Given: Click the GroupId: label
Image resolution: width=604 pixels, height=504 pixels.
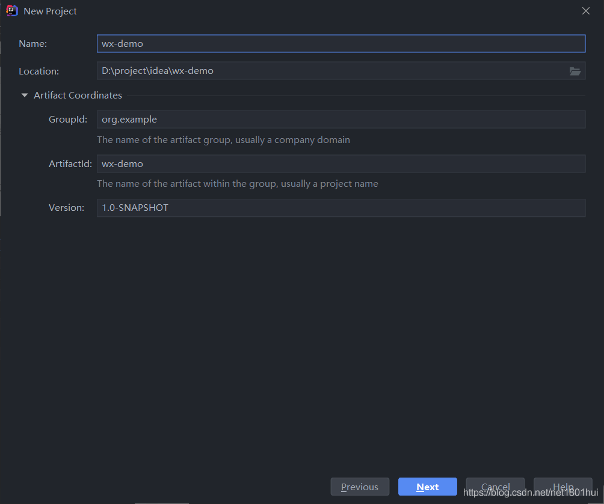Looking at the screenshot, I should point(68,120).
